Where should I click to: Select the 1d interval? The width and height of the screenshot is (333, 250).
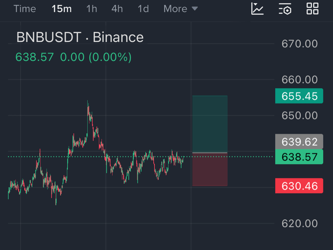pos(143,9)
